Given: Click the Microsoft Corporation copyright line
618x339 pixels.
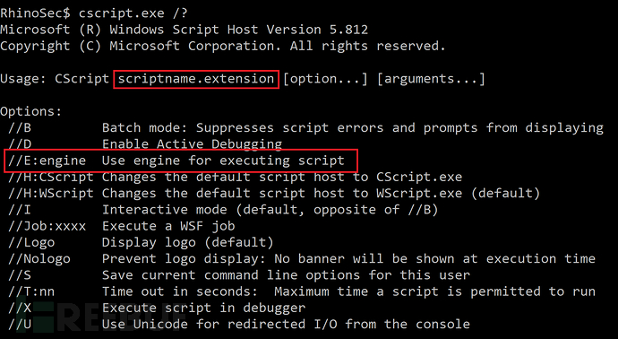Looking at the screenshot, I should click(223, 46).
